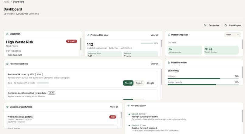Click 'Schedule donation pickup for produce' title

coord(27,93)
